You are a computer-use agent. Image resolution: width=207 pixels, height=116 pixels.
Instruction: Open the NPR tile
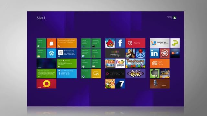(175, 53)
